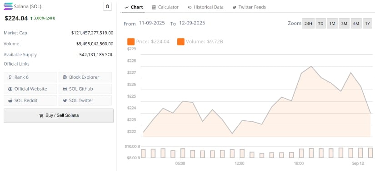Click the 12:00 time axis label

click(240, 163)
